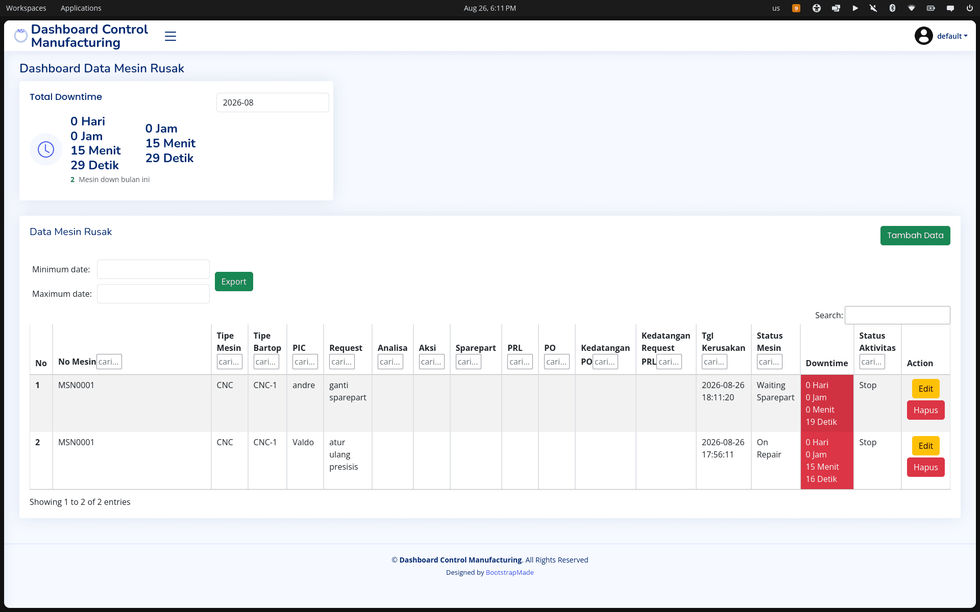Click the Aksi column filter input

click(x=432, y=362)
